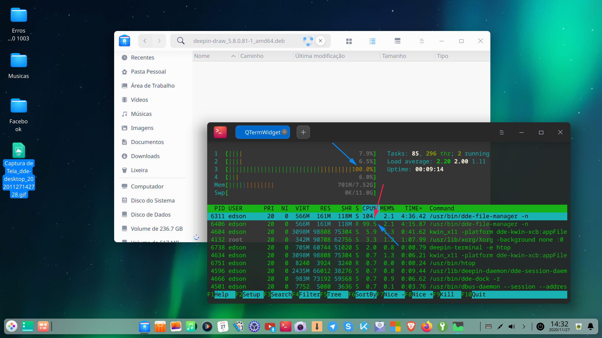Open deepin Terminal from the dock
The height and width of the screenshot is (338, 602).
pos(286,326)
